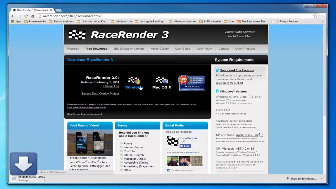The height and width of the screenshot is (189, 336).
Task: Expand the bookmarks bar overflow chevron
Action: pos(323,22)
